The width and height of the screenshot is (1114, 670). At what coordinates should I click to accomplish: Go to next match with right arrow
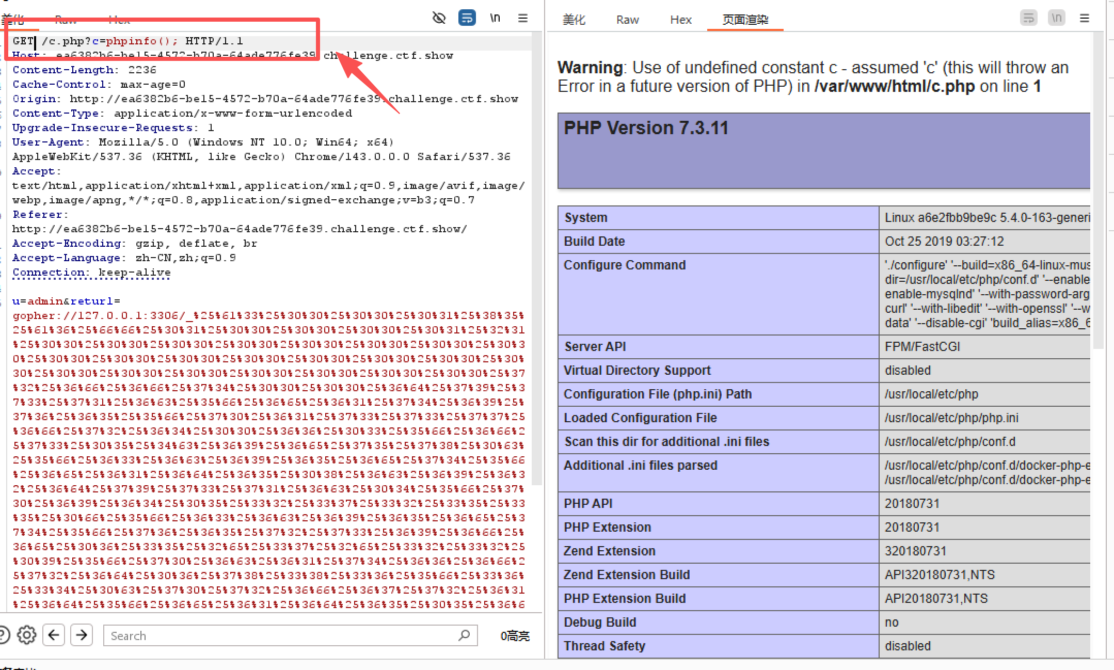(x=82, y=635)
